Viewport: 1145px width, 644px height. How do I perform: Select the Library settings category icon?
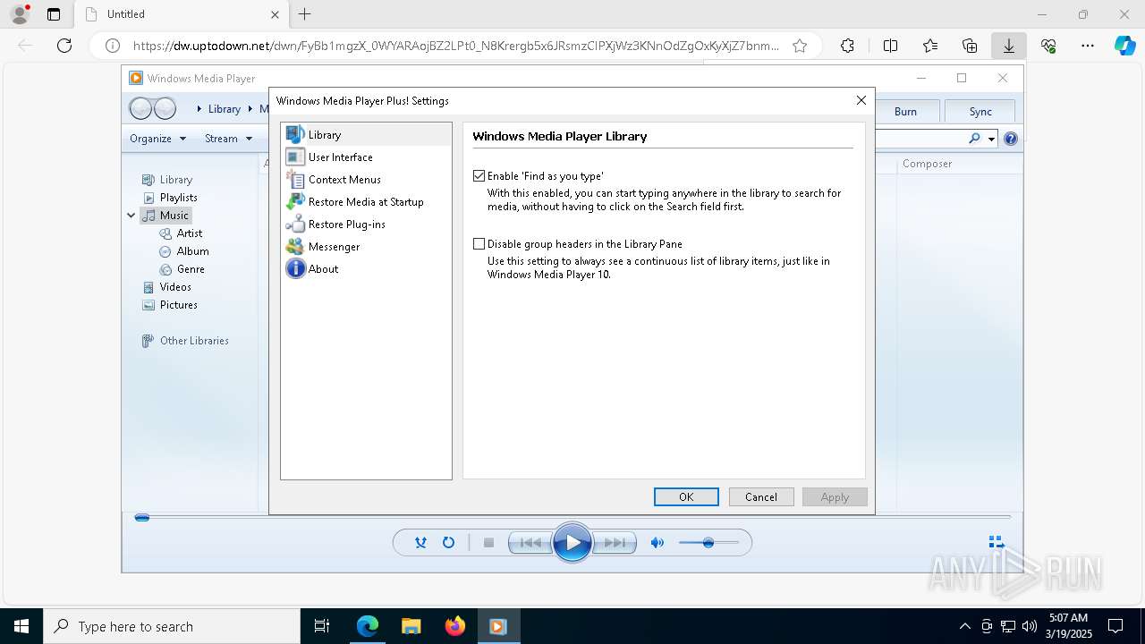(x=295, y=134)
